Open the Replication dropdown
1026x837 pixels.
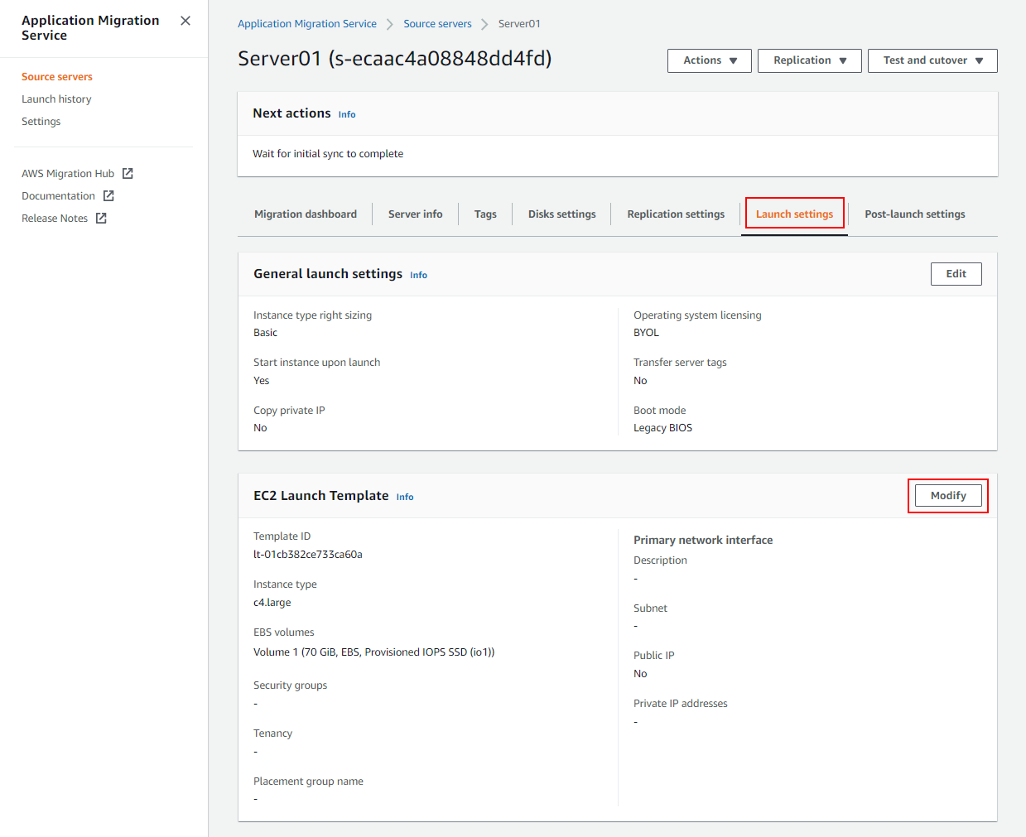point(809,60)
